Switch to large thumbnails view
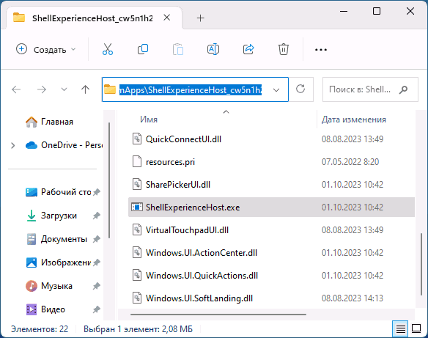 coord(416,328)
